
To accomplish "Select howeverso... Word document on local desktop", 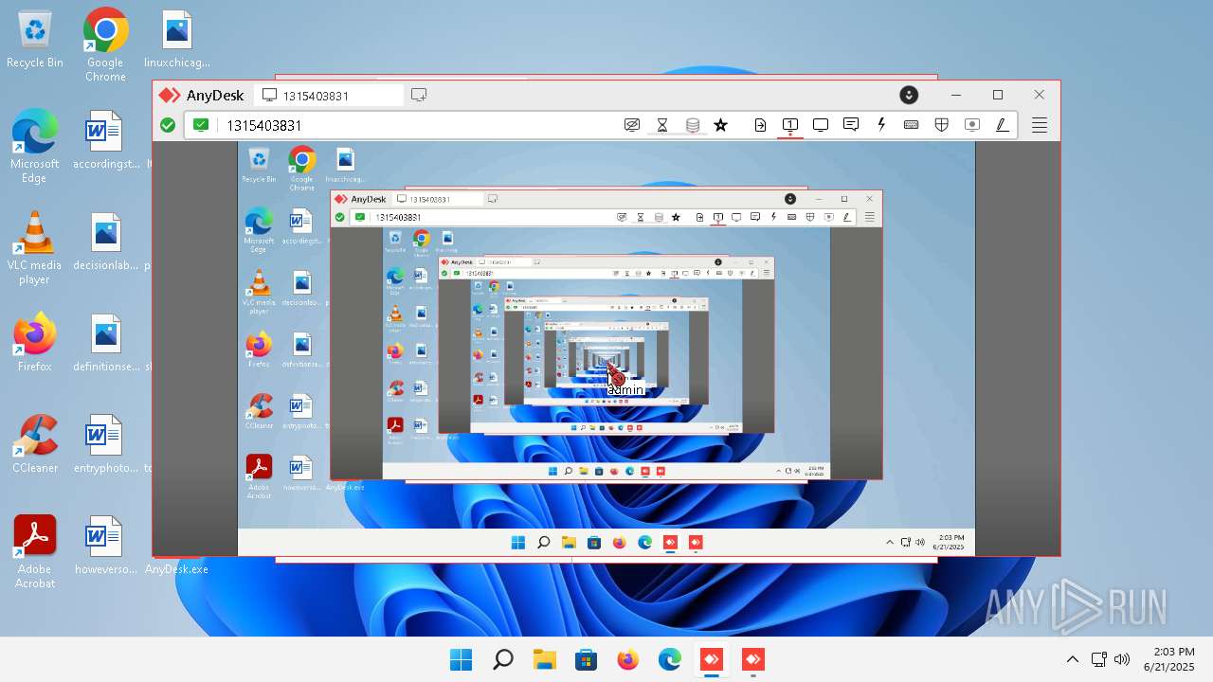I will tap(106, 546).
